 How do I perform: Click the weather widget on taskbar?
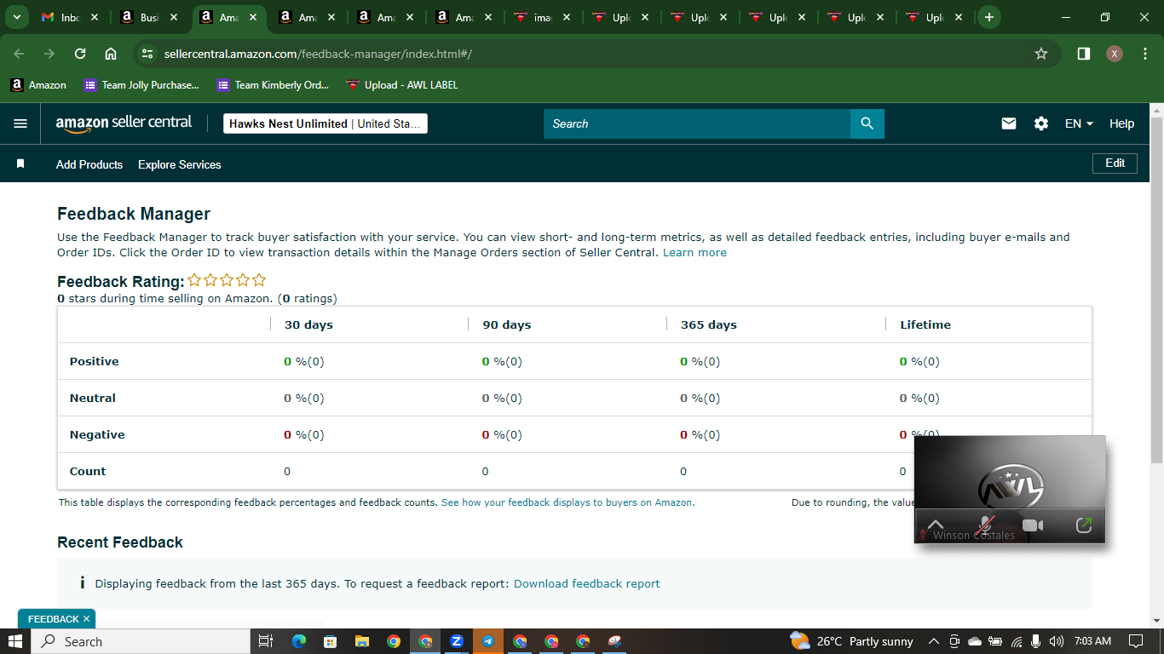click(x=851, y=641)
